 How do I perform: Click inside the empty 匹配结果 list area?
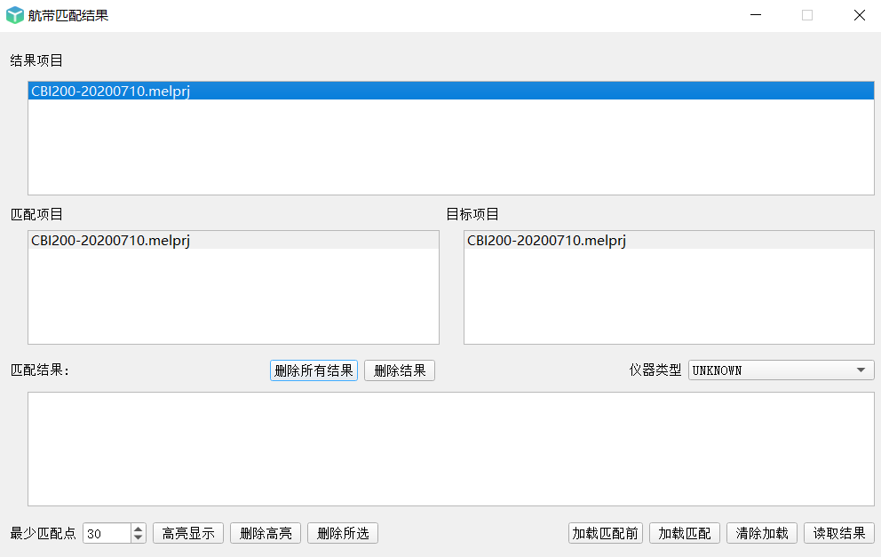pos(450,450)
